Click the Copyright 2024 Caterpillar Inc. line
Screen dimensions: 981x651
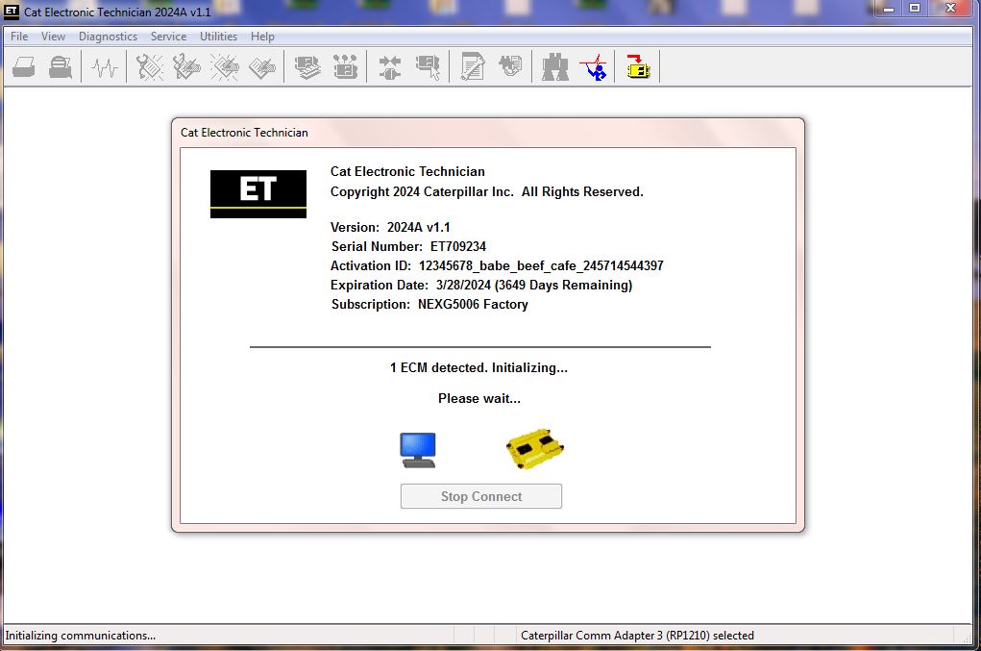pyautogui.click(x=487, y=192)
